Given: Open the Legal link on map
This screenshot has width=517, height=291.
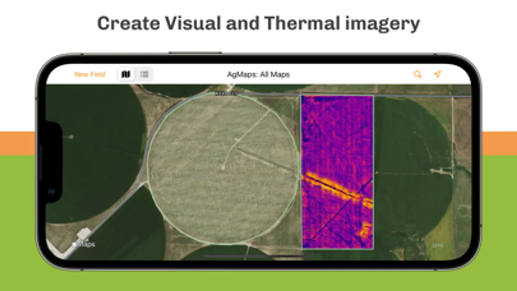Looking at the screenshot, I should click(x=437, y=246).
